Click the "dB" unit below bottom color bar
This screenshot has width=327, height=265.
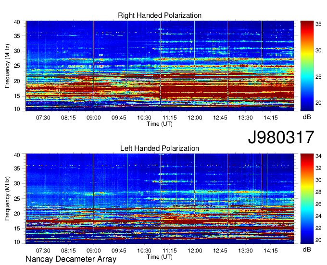[307, 249]
